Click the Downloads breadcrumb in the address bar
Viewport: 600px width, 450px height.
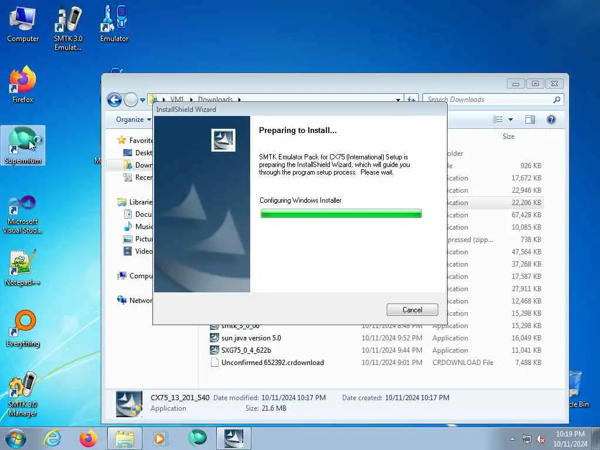[x=215, y=100]
